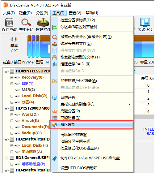
Task: Click the icon beside 扇区复制
Action: [55, 125]
